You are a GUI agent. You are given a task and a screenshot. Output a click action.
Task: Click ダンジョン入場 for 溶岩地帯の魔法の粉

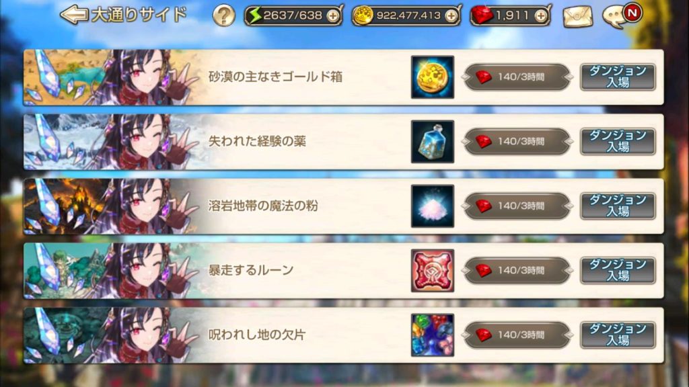(x=618, y=206)
